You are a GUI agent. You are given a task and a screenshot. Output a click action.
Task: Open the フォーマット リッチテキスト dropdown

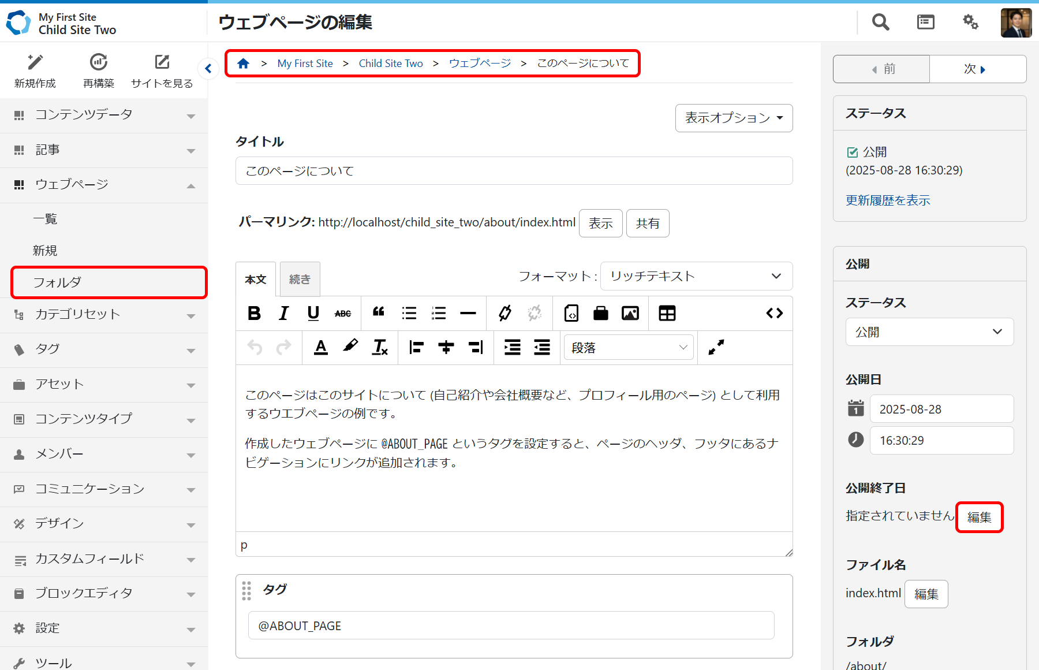696,277
